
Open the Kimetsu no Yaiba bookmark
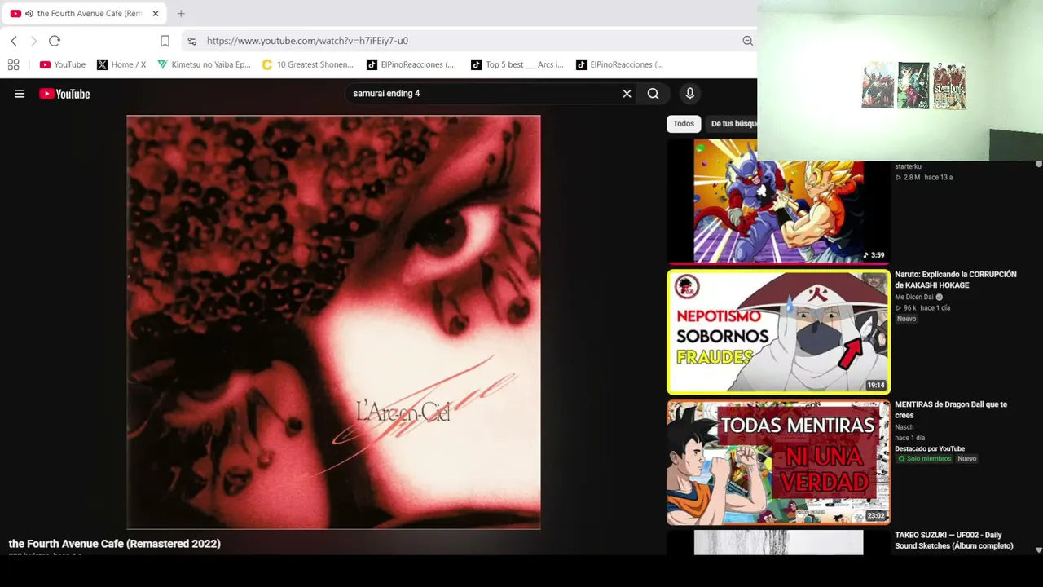pyautogui.click(x=204, y=64)
